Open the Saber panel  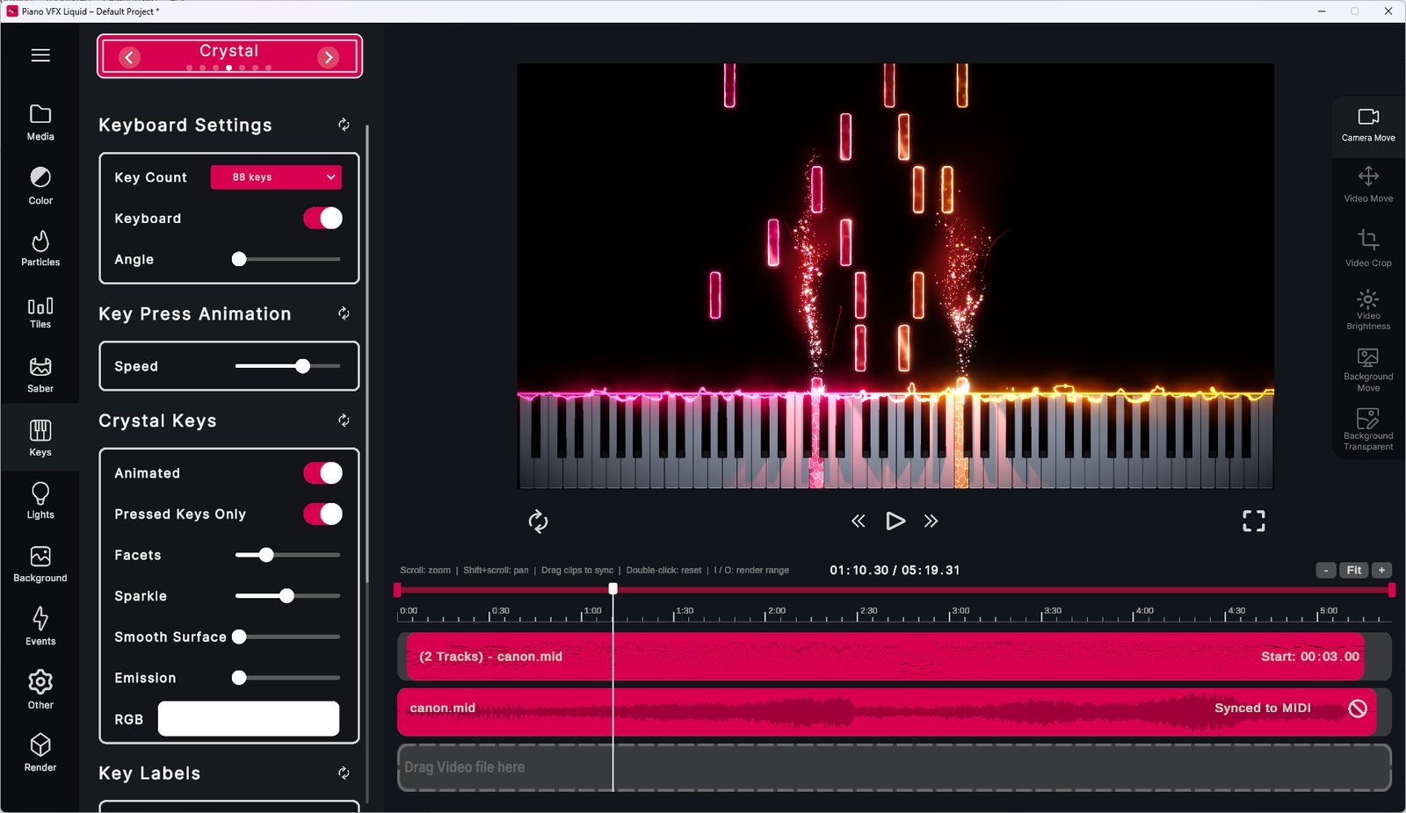point(40,375)
